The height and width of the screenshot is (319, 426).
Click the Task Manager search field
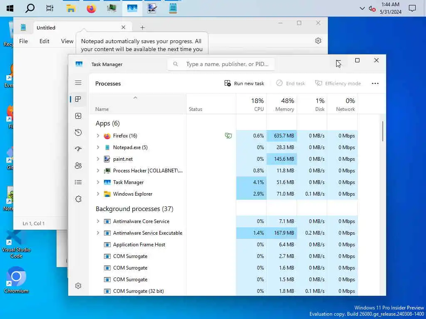221,64
